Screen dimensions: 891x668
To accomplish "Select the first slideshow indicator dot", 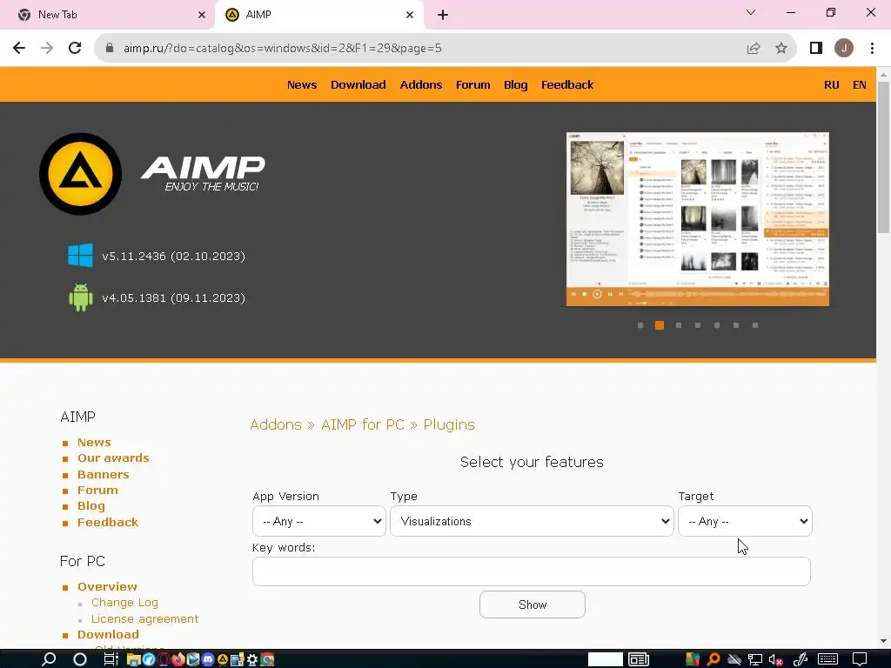I will 640,325.
